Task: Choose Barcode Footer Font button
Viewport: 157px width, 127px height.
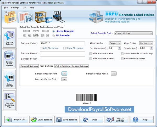Action: tap(64, 79)
